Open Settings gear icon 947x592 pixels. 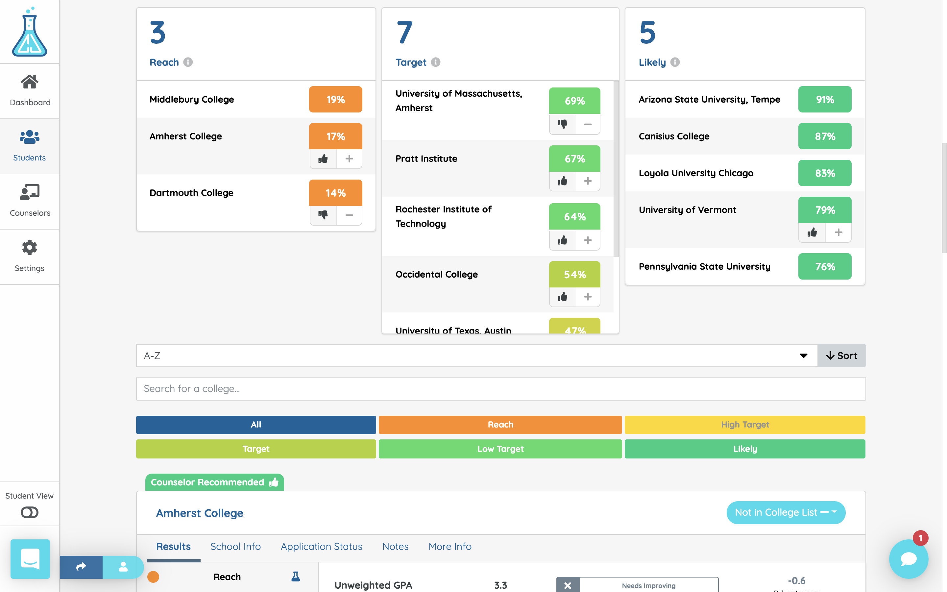tap(29, 247)
